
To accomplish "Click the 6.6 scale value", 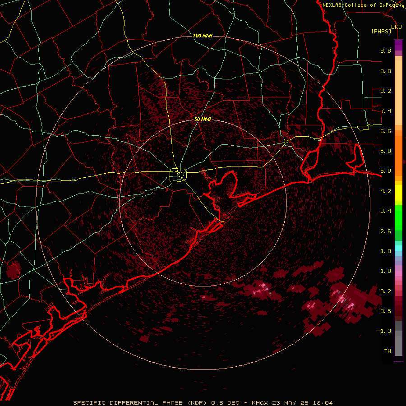I will pos(386,131).
